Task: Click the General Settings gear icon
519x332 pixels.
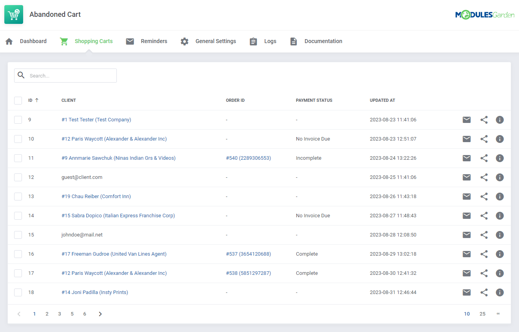Action: coord(184,41)
